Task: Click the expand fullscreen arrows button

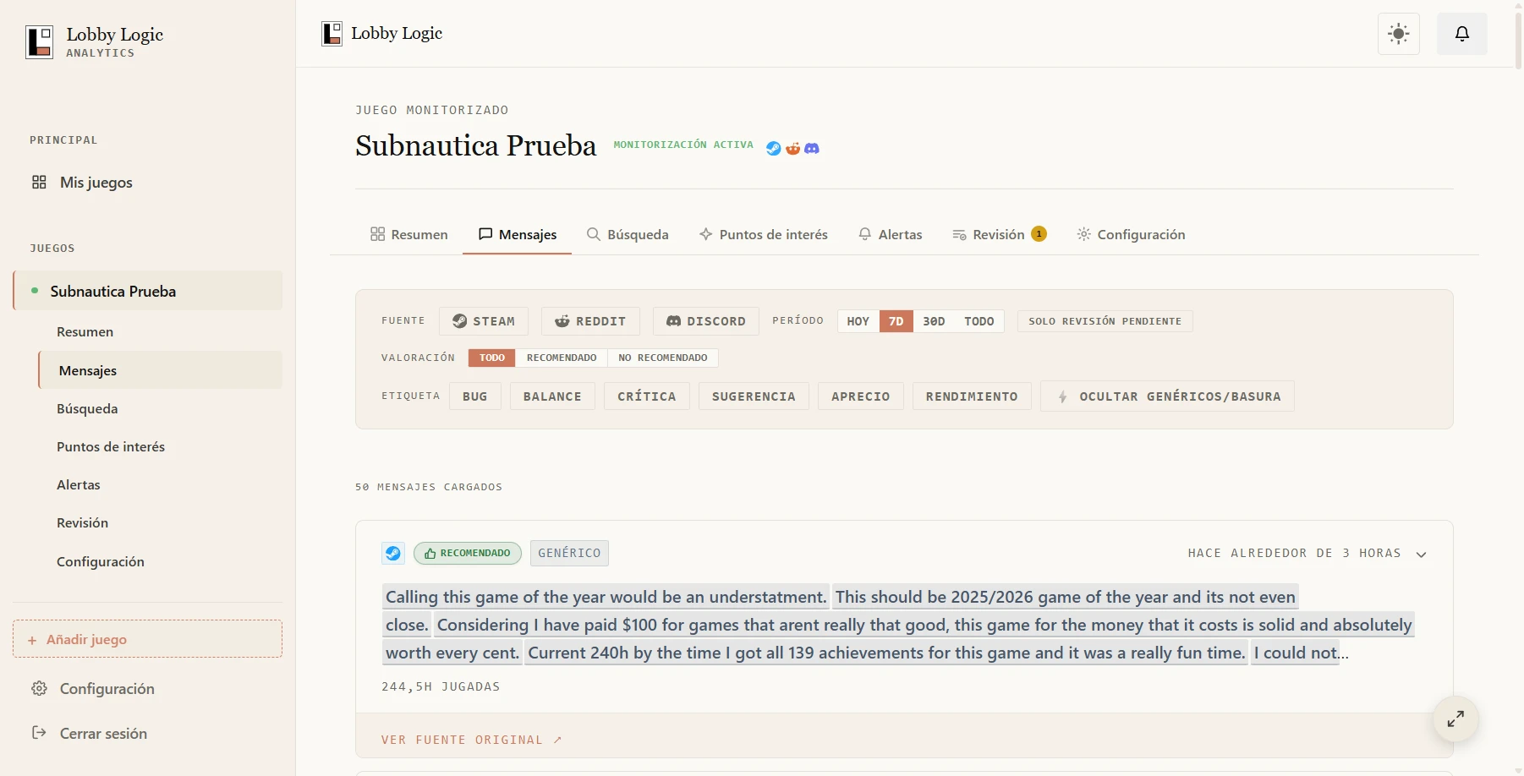Action: (1455, 719)
